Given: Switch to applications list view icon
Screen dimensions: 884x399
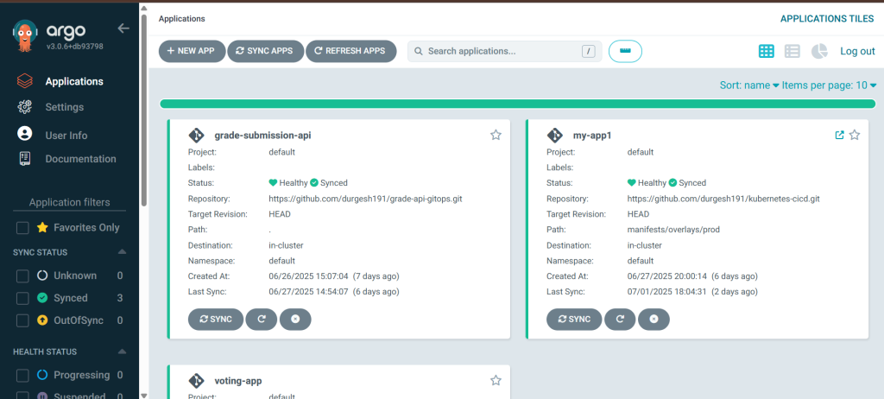Looking at the screenshot, I should click(x=792, y=52).
